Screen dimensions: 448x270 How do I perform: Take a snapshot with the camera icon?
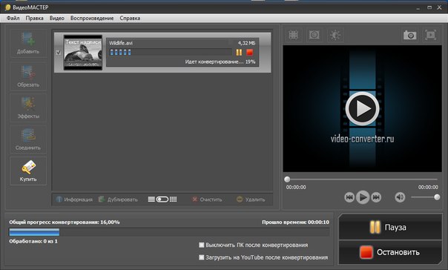pos(409,35)
